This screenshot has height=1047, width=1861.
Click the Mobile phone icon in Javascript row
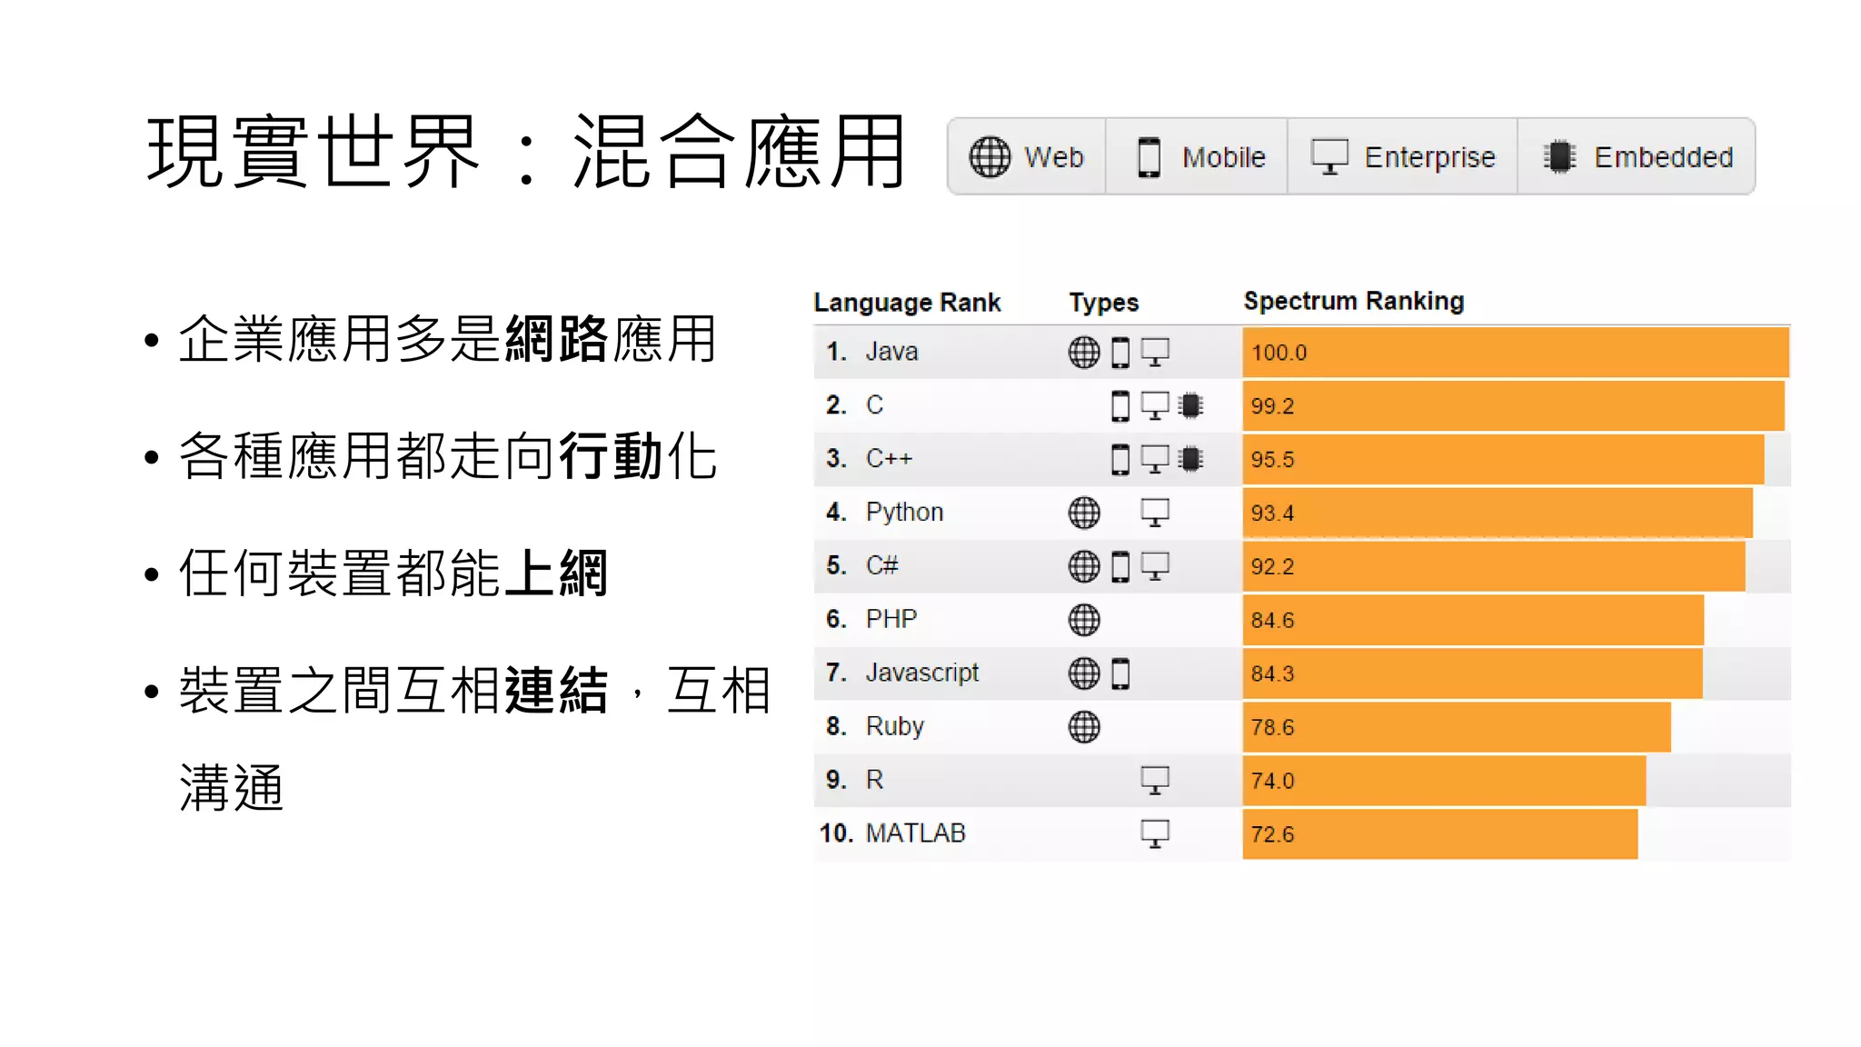[1120, 673]
